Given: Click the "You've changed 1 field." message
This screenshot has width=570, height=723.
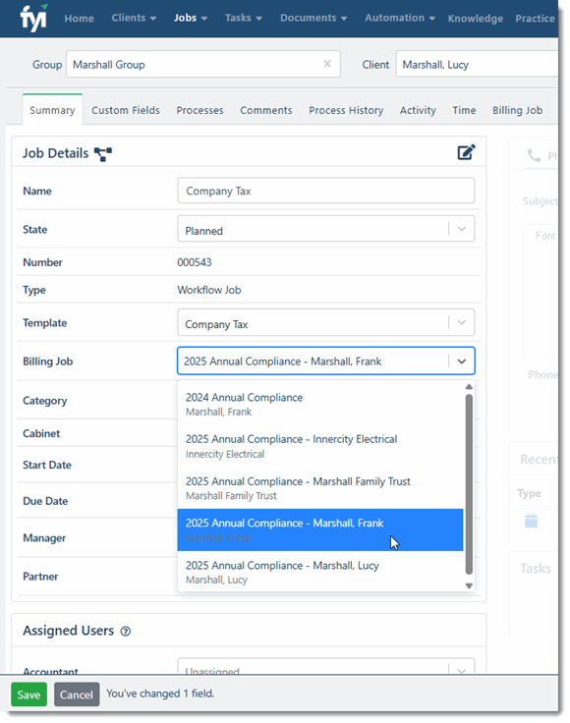Looking at the screenshot, I should (x=160, y=694).
